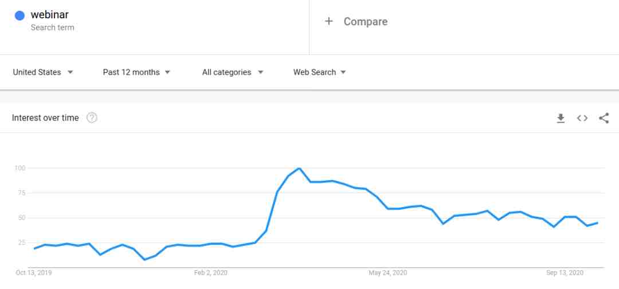Viewport: 619px width, 289px height.
Task: Select the May 24, 2020 axis label
Action: (387, 273)
